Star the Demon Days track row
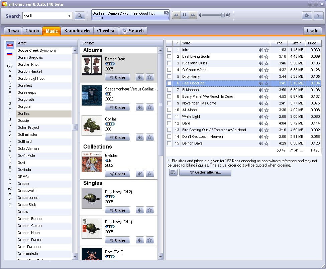The width and height of the screenshot is (326, 269). point(266,144)
